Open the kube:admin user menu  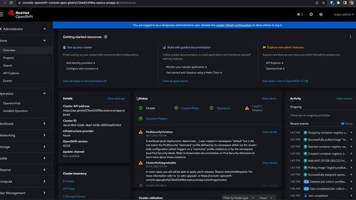(x=344, y=14)
